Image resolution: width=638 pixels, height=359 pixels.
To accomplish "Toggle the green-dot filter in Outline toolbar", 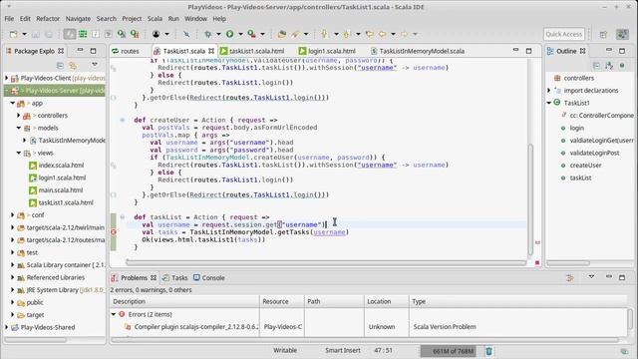I will coord(622,65).
